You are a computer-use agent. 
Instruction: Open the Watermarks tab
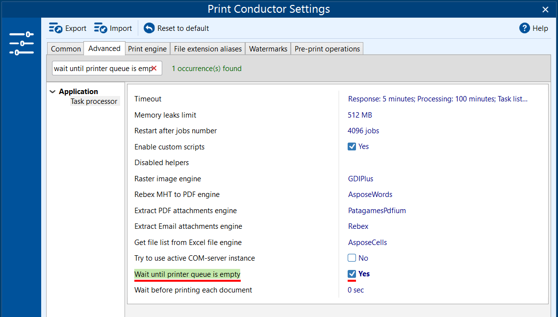click(x=268, y=49)
